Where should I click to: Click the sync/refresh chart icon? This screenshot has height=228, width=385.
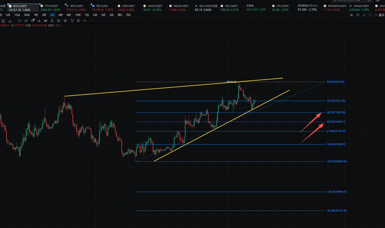[x=3, y=21]
